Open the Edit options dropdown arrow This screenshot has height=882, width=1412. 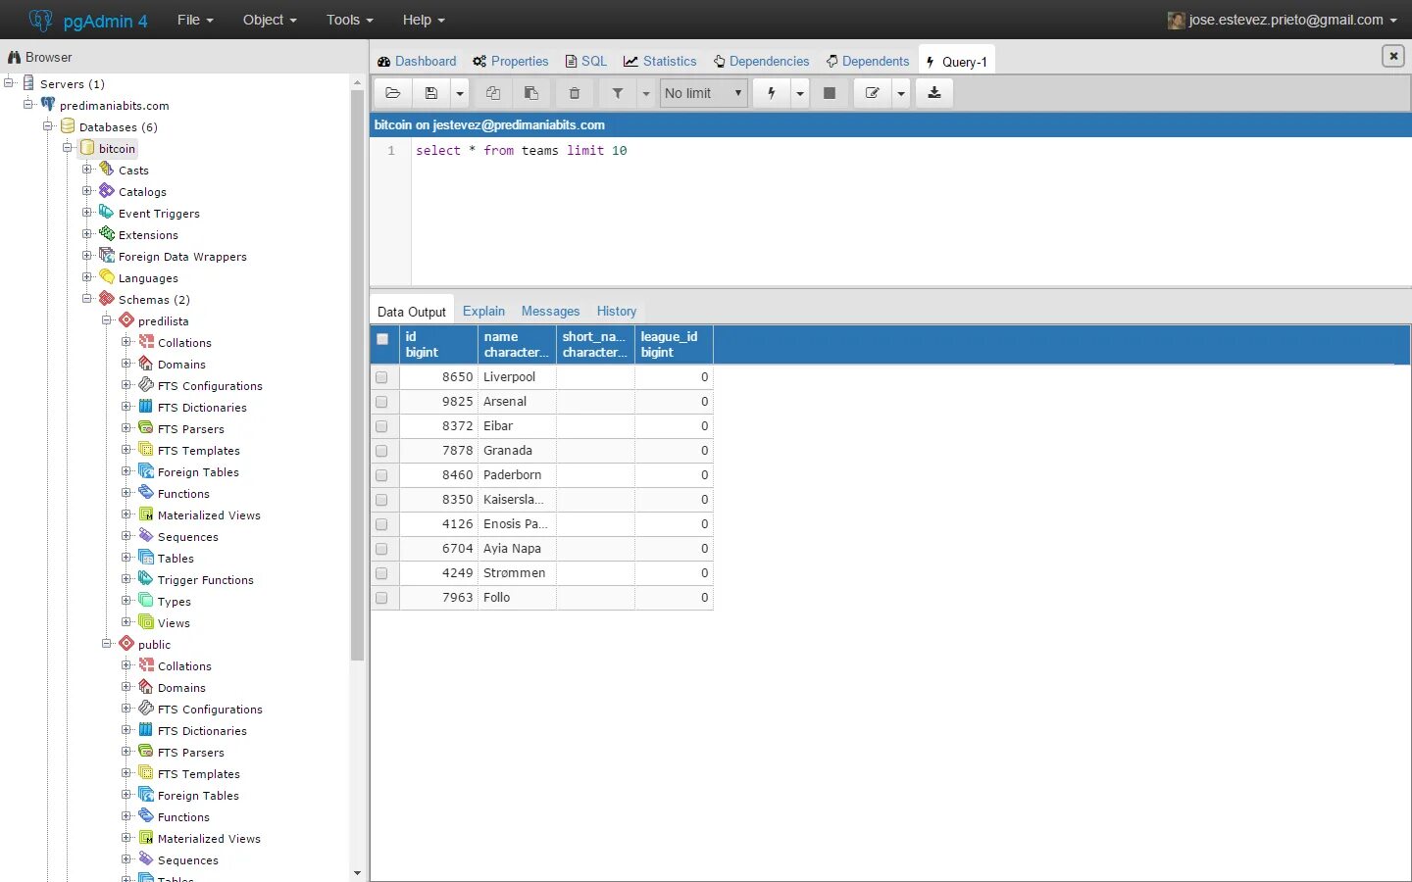click(901, 93)
